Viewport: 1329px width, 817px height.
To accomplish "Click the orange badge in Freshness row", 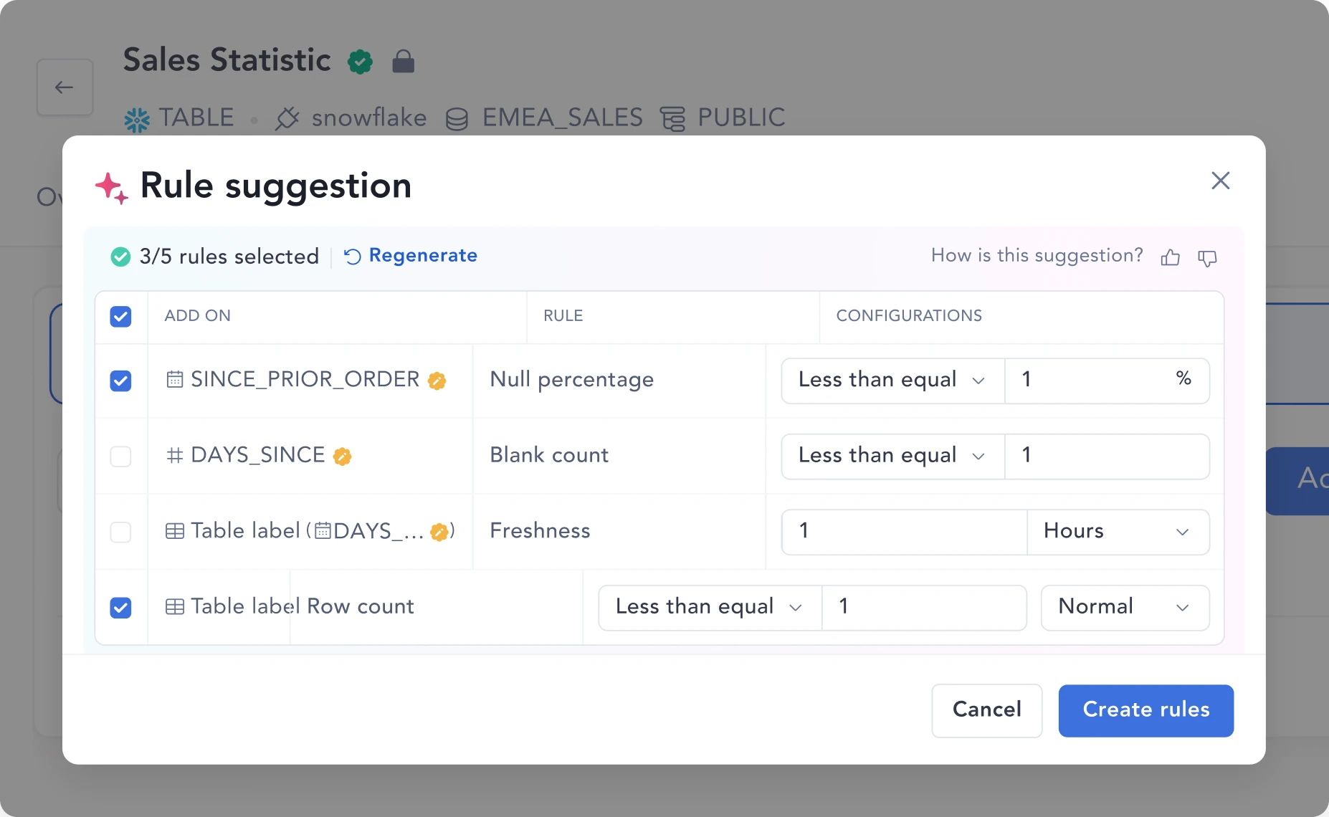I will (x=439, y=532).
